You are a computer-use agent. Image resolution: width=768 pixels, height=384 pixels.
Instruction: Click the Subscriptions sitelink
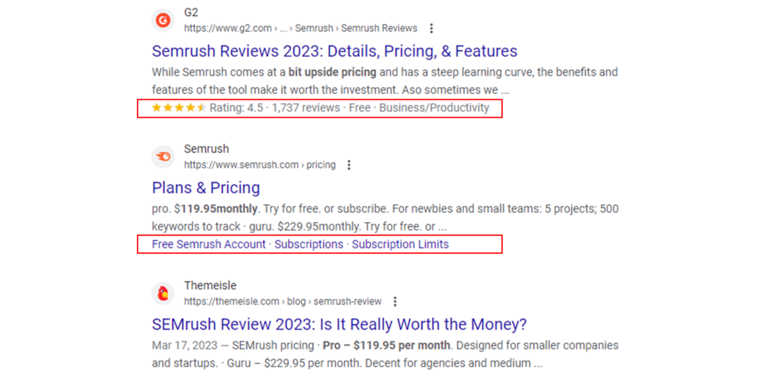(x=309, y=244)
